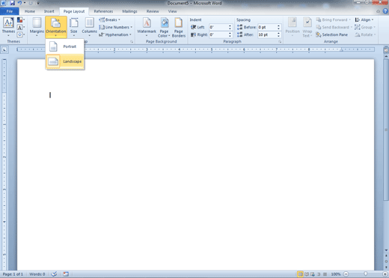Edit the Indent Left field

coord(218,27)
